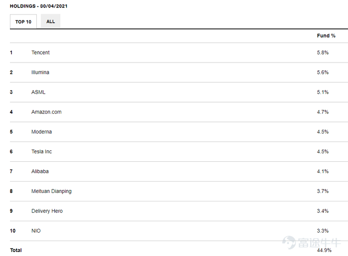The image size is (348, 256).
Task: Click the watermark logo icon
Action: tap(289, 243)
